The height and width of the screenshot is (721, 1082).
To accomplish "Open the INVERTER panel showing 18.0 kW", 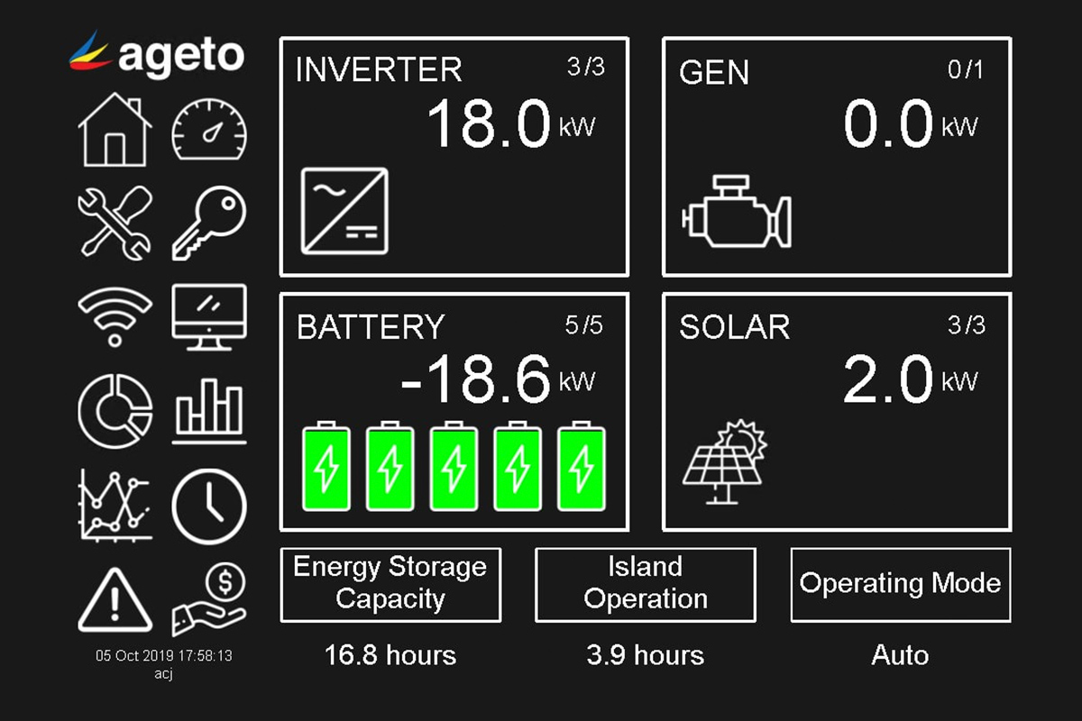I will tap(454, 157).
